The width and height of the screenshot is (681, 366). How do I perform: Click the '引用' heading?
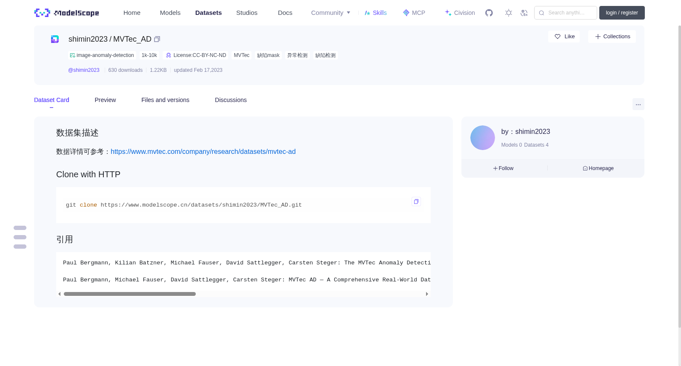point(65,240)
